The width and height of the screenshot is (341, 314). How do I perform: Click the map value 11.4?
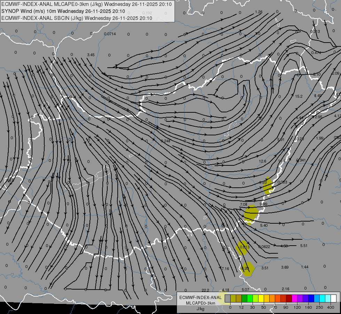point(282,161)
